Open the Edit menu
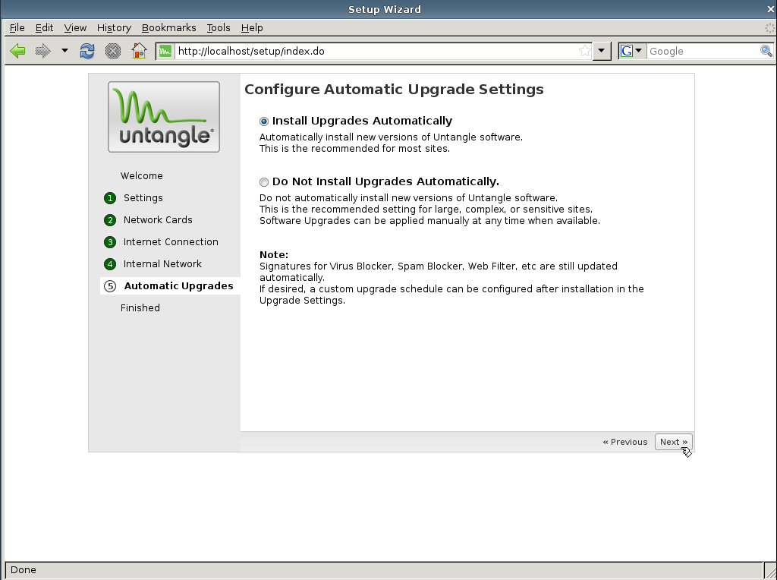Image resolution: width=777 pixels, height=580 pixels. pyautogui.click(x=44, y=28)
